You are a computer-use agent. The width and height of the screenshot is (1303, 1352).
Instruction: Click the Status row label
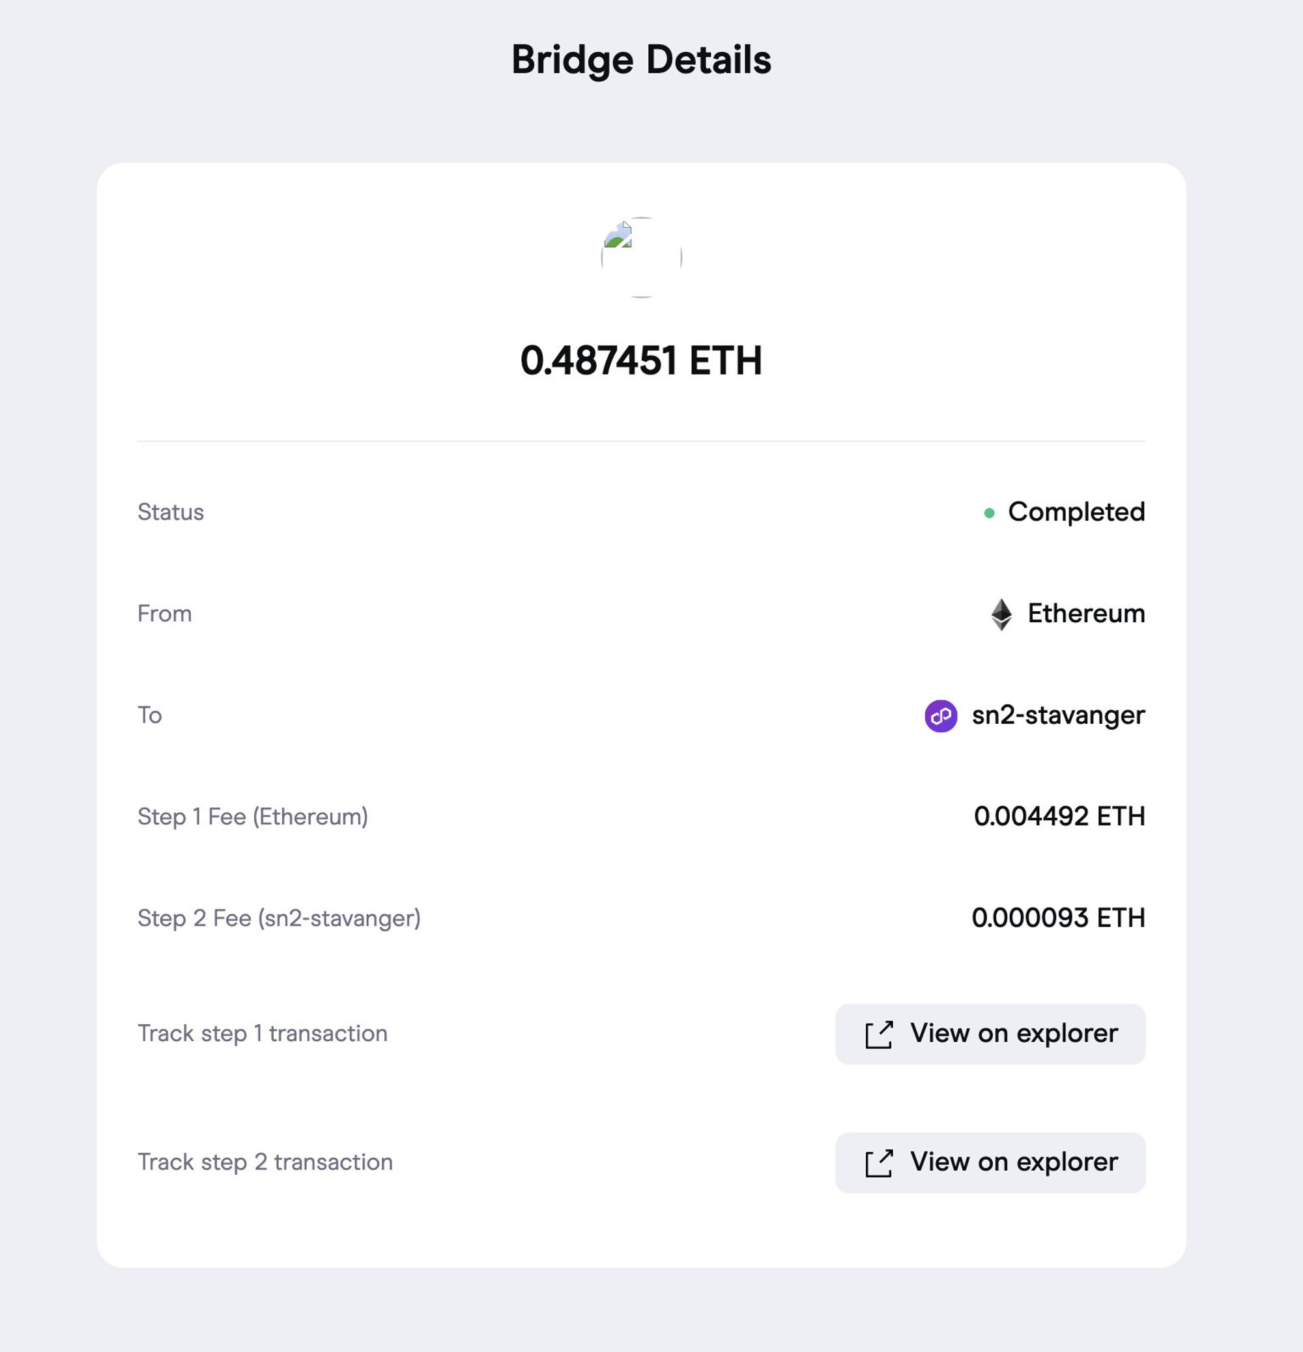coord(171,512)
